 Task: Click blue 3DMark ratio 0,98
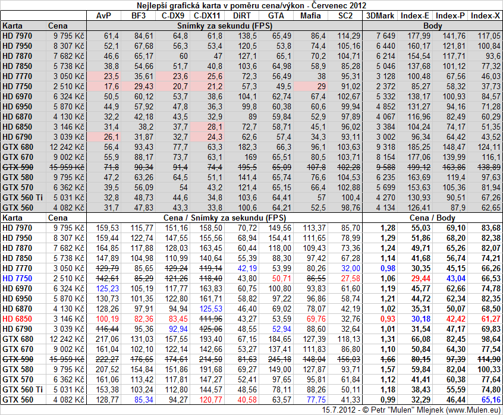388,268
